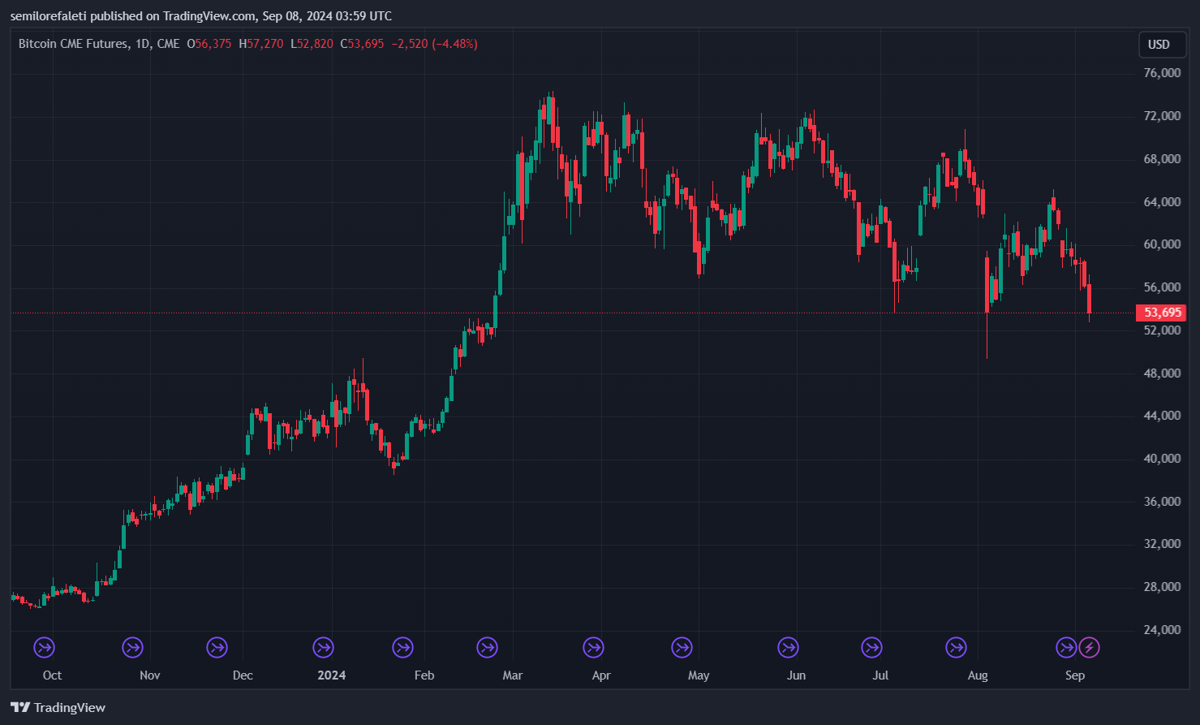Screen dimensions: 1200x725
Task: Click the lightning bolt icon near September
Action: pyautogui.click(x=1090, y=647)
